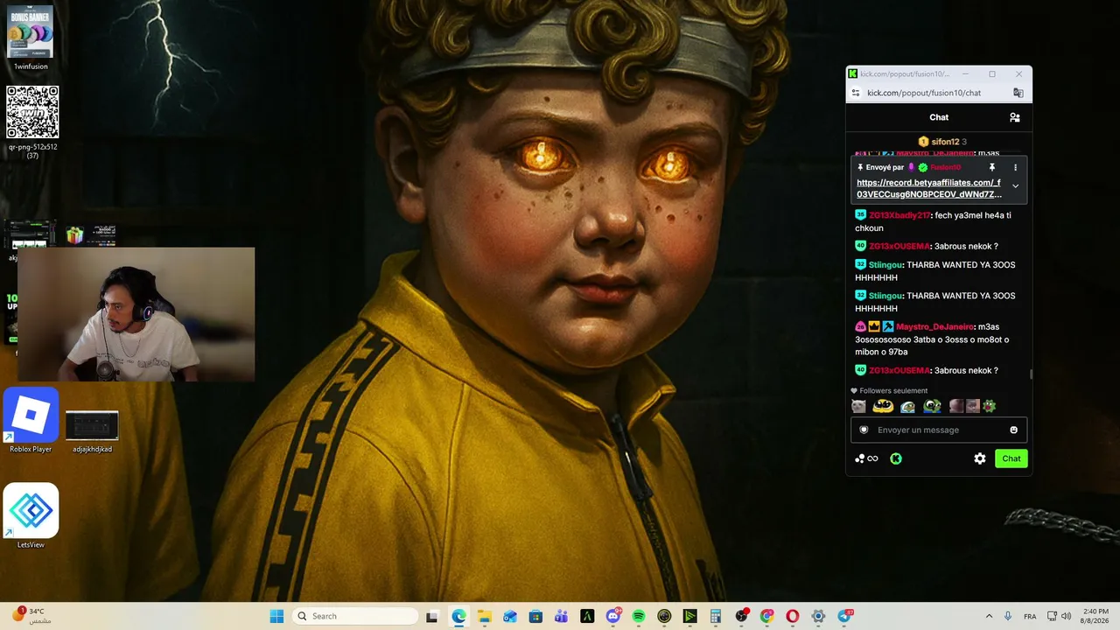Image resolution: width=1120 pixels, height=630 pixels.
Task: Select the adjajkhdjkad desktop file
Action: click(92, 431)
